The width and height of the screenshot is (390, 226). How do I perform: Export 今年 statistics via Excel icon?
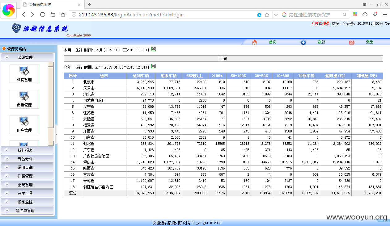[154, 66]
